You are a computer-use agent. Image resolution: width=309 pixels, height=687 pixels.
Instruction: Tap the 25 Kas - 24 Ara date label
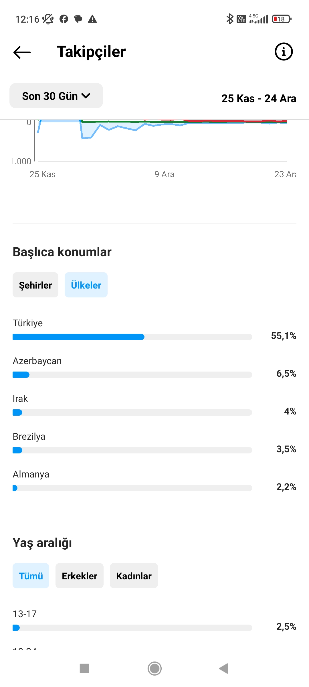coord(259,98)
